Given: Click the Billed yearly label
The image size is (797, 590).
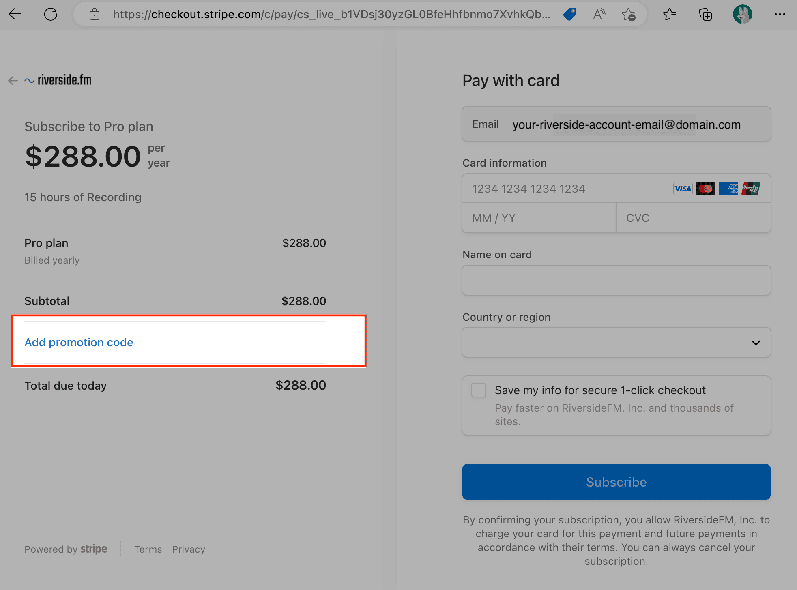Looking at the screenshot, I should coord(52,260).
